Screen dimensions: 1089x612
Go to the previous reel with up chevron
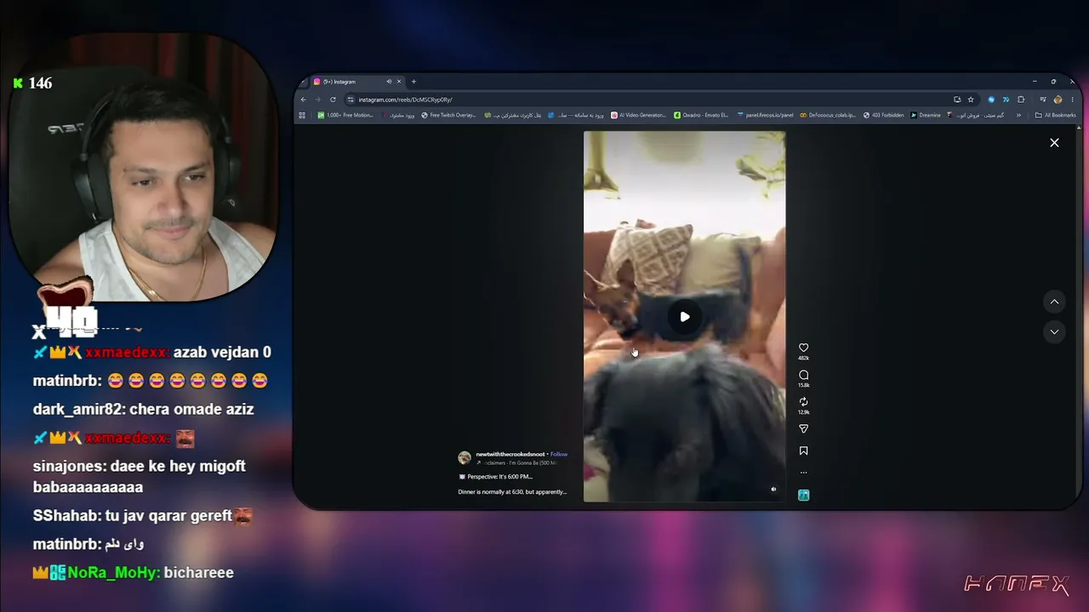click(1054, 302)
